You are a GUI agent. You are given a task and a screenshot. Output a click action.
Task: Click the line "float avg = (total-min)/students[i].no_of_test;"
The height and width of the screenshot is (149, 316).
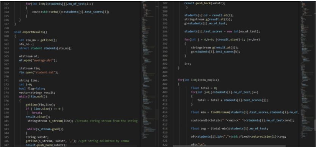[x=229, y=129]
